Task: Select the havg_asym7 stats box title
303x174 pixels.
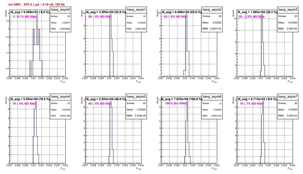Action: 288,97
